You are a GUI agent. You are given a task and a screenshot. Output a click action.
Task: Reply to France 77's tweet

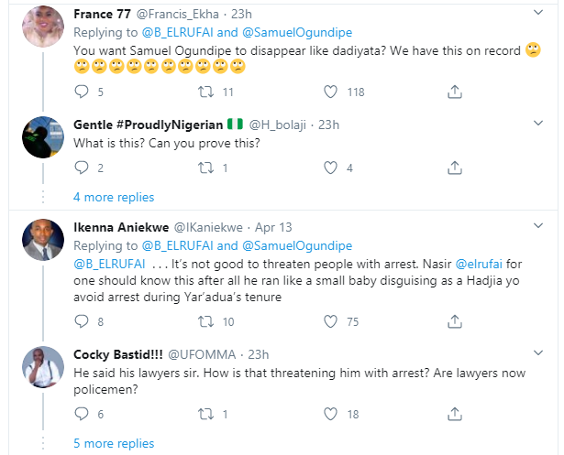pyautogui.click(x=81, y=92)
